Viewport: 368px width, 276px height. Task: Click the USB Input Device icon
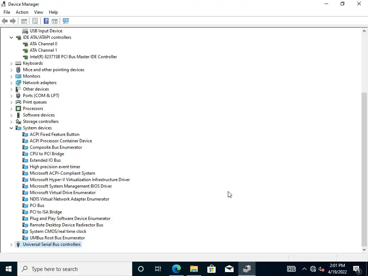(25, 31)
